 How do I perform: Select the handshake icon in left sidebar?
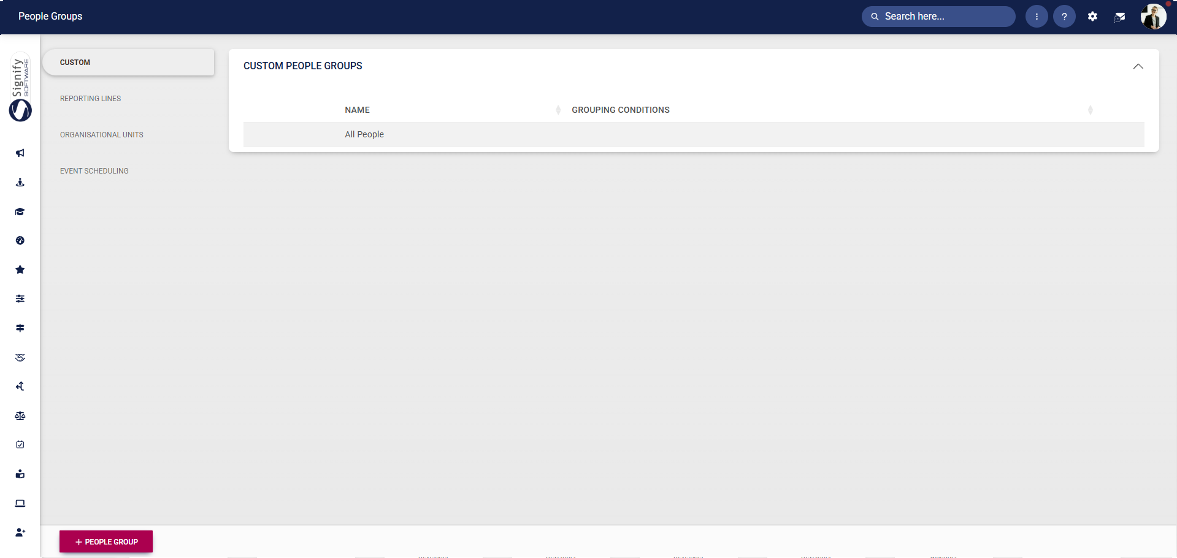pos(20,357)
